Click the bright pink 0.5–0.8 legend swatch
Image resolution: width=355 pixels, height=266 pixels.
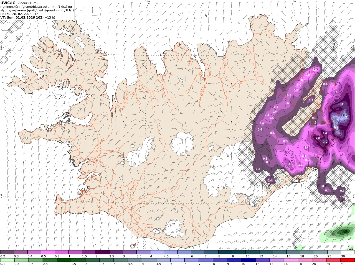tap(48, 252)
